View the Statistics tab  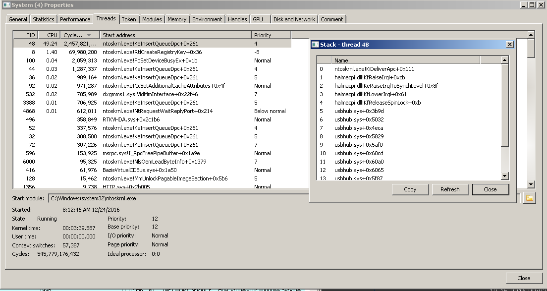coord(44,19)
